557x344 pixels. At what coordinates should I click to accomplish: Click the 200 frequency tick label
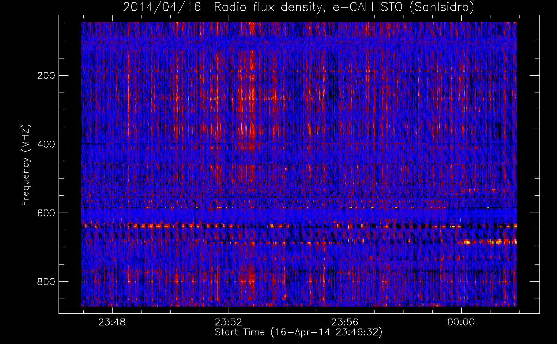pos(46,75)
